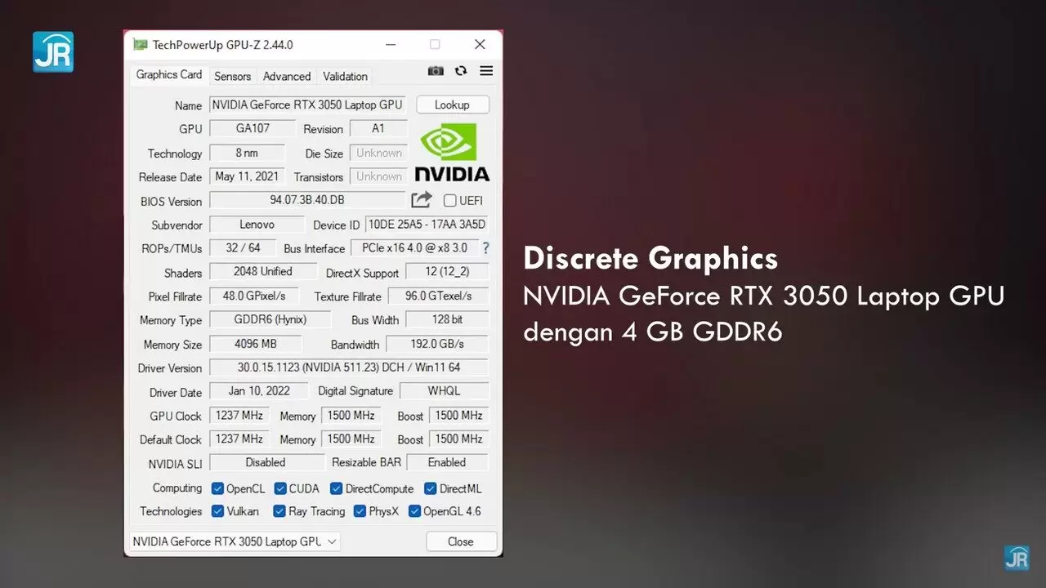Click the Close button

click(x=461, y=541)
